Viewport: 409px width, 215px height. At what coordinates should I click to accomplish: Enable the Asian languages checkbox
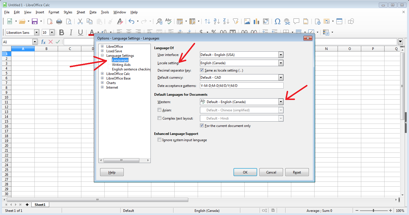pos(159,110)
